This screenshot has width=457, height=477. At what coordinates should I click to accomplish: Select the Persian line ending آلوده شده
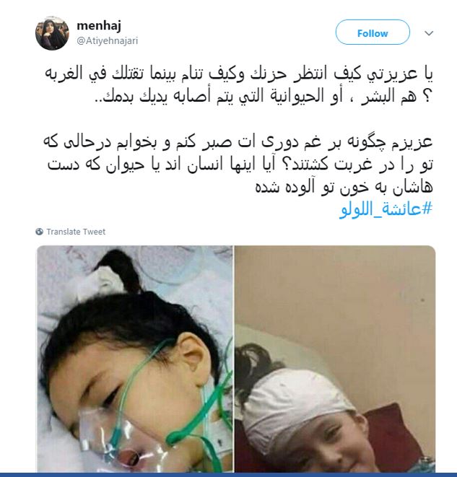pyautogui.click(x=344, y=187)
